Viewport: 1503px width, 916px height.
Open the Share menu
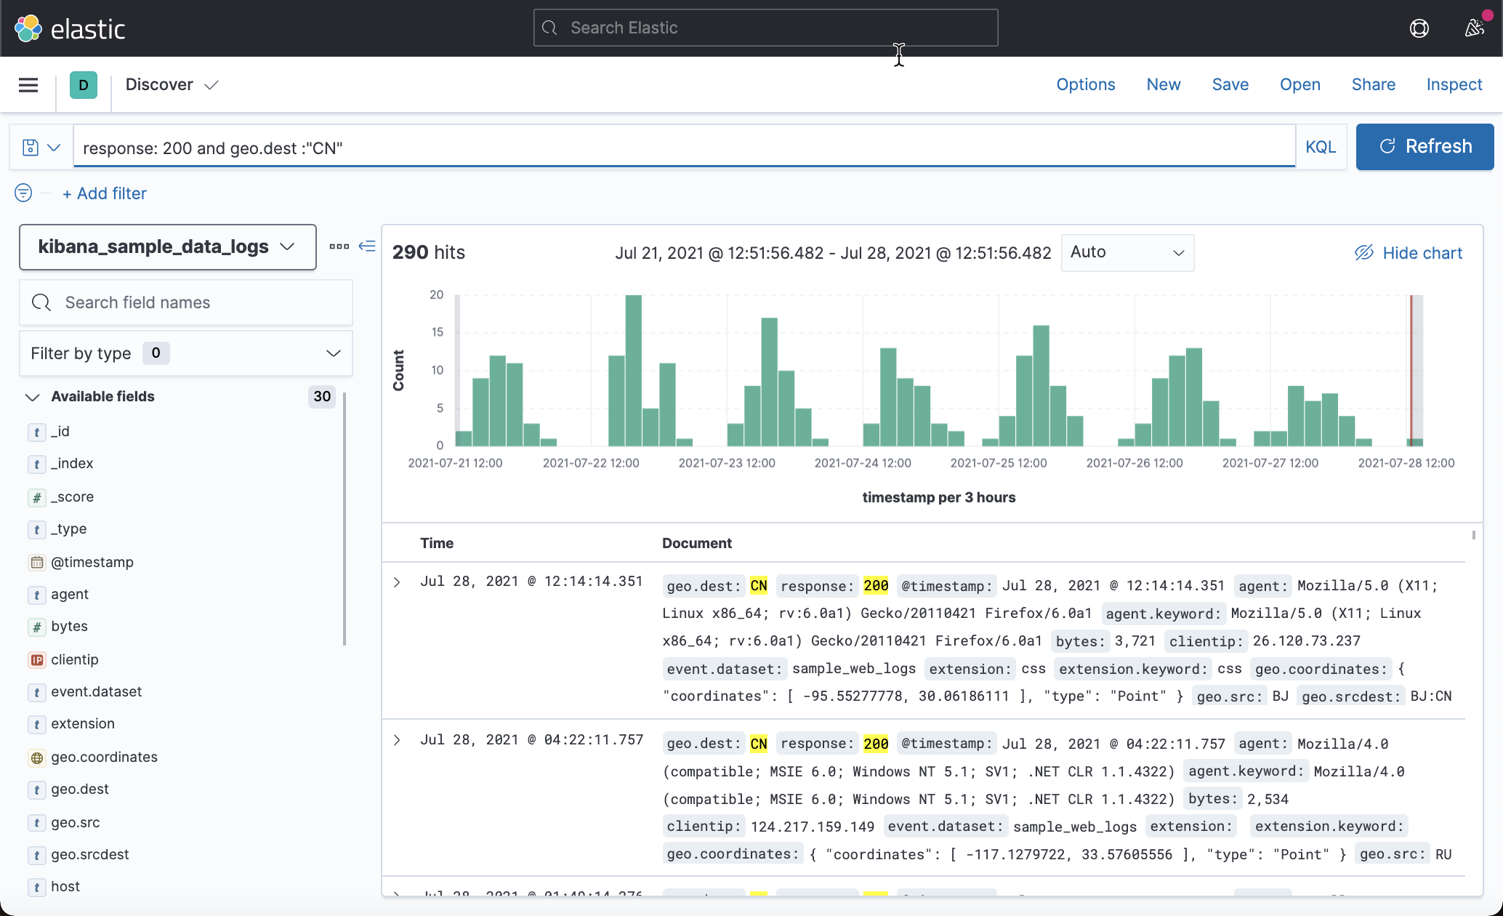coord(1373,84)
